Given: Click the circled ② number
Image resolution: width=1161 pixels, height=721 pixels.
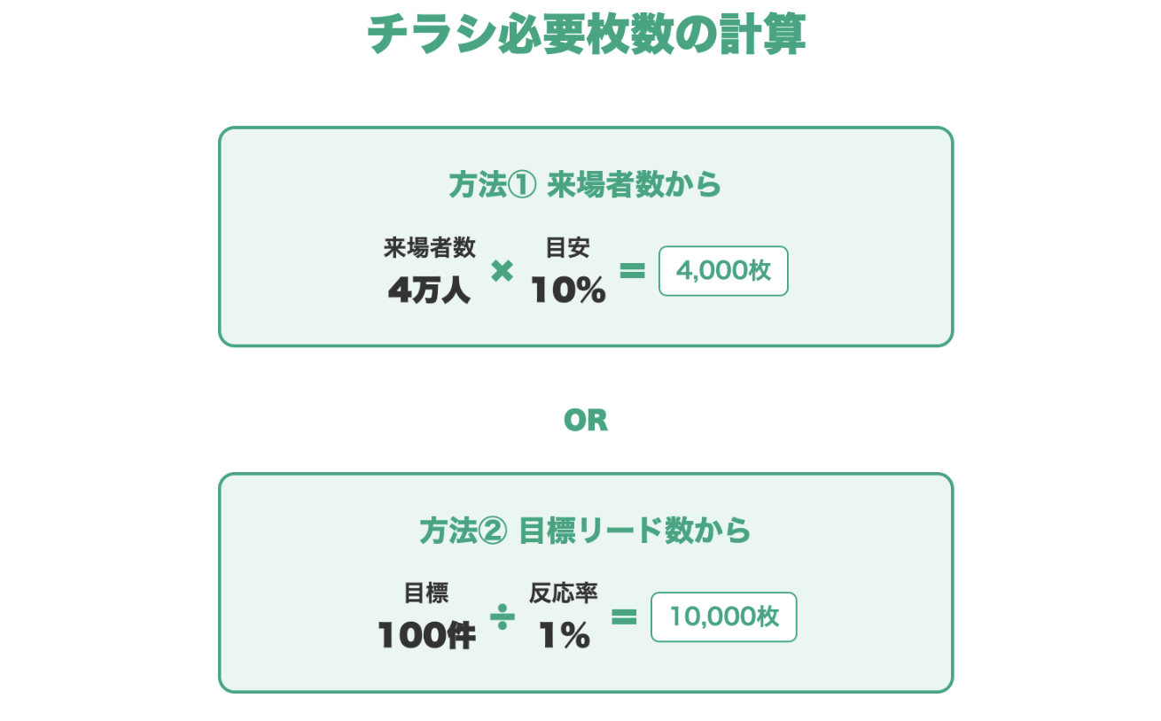Looking at the screenshot, I should 493,531.
